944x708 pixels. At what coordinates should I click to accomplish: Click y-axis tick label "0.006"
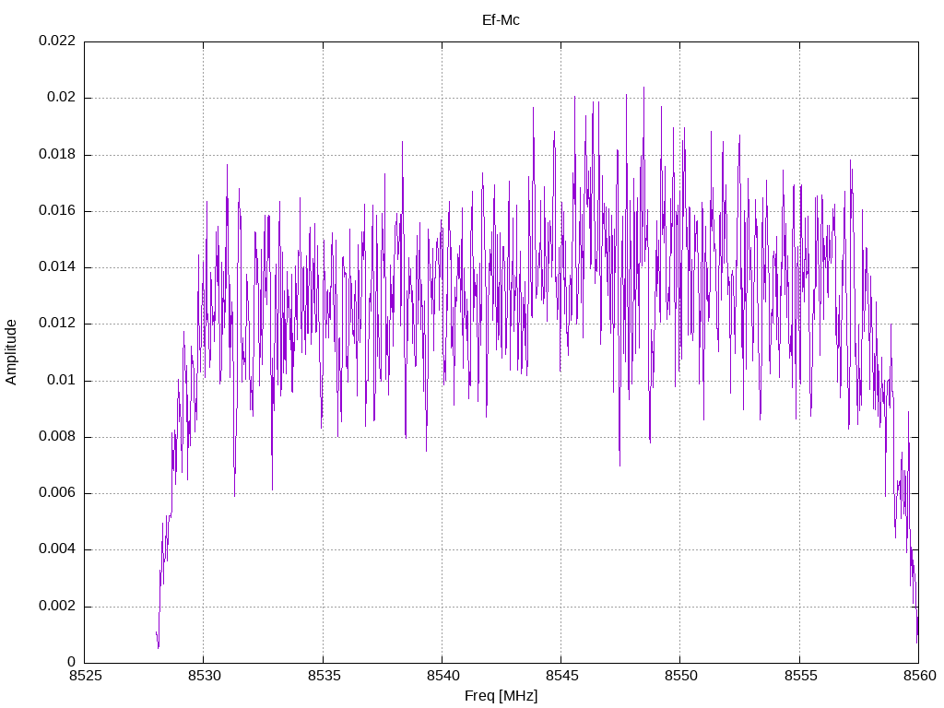pyautogui.click(x=57, y=493)
